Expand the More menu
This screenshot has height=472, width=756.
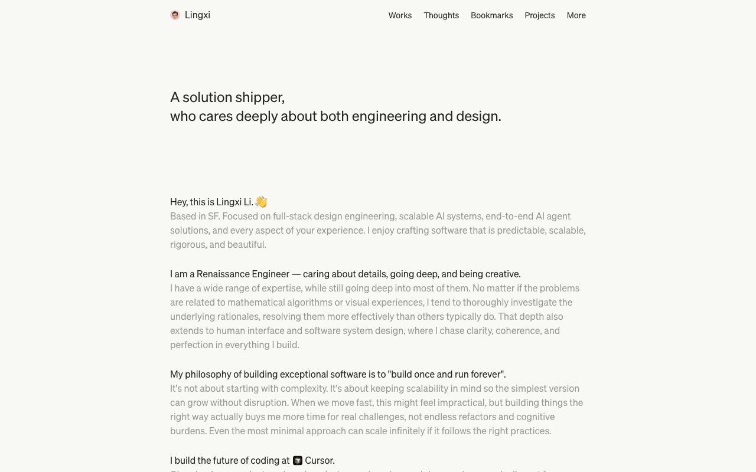click(576, 15)
